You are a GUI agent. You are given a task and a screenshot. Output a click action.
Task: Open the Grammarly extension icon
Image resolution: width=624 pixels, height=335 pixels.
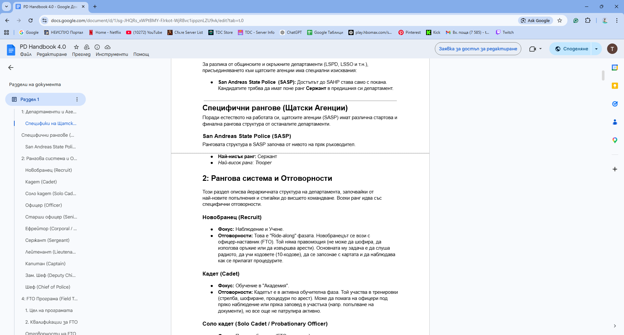576,20
